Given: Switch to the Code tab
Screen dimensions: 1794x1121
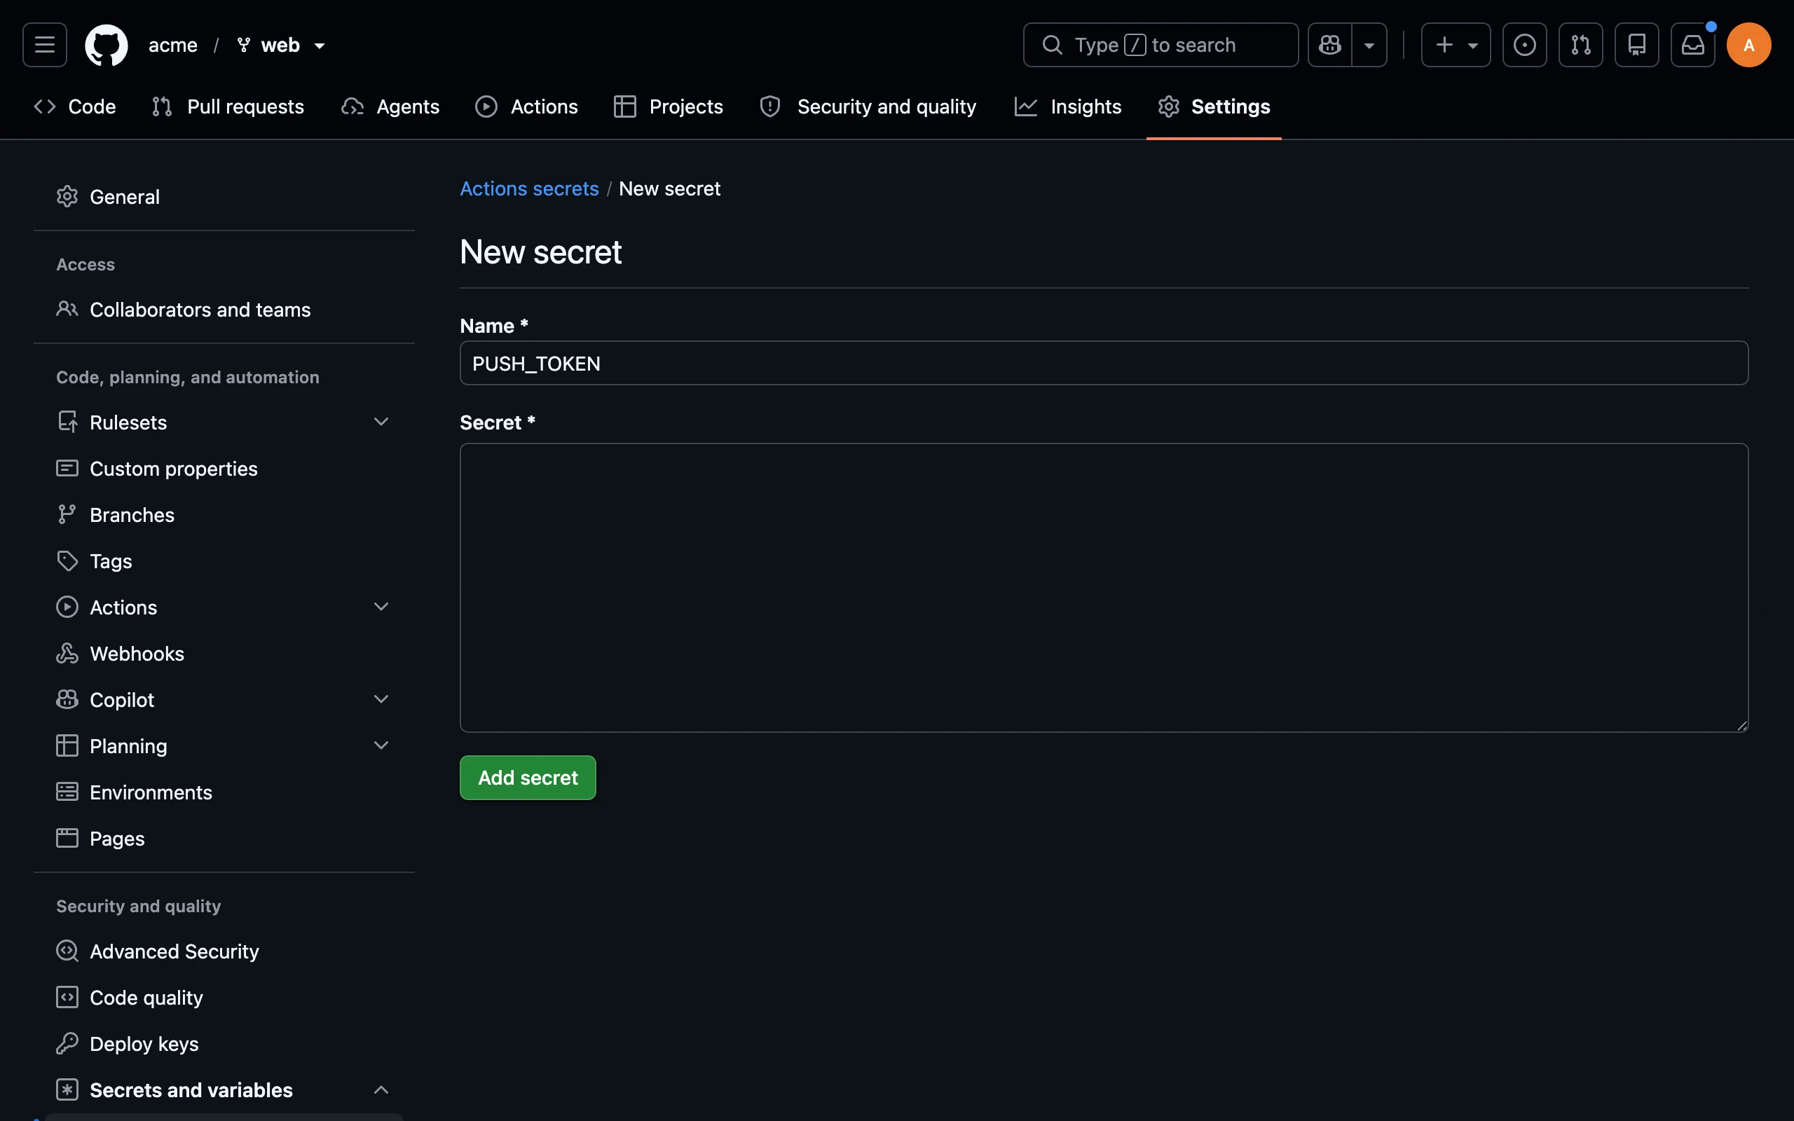Looking at the screenshot, I should pos(75,106).
